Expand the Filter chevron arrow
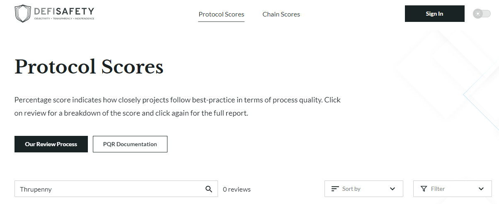499x204 pixels. (x=481, y=189)
